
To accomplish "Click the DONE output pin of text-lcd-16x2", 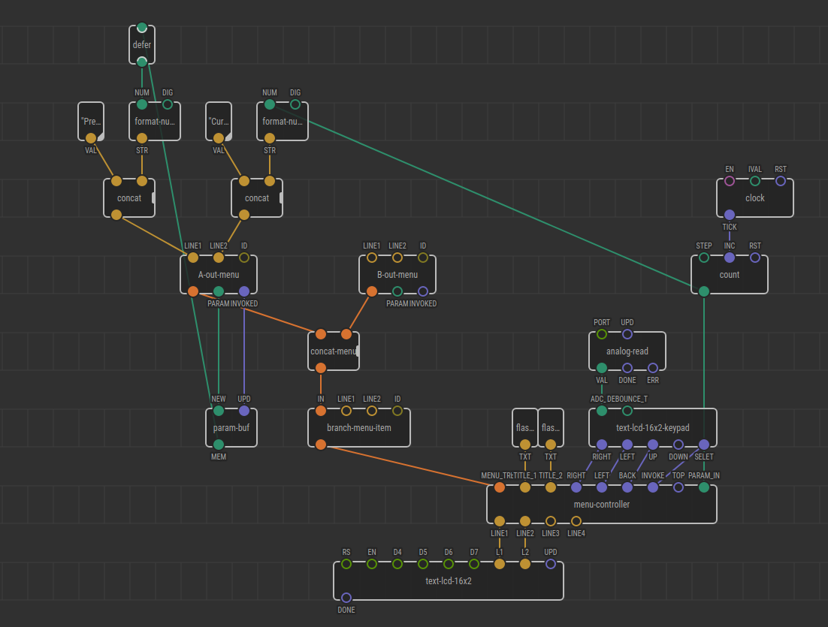I will click(346, 598).
